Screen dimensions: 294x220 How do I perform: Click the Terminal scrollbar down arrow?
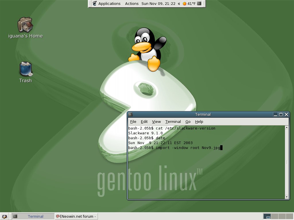click(x=287, y=197)
